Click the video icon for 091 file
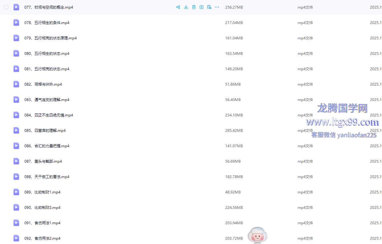The image size is (382, 244). [16, 223]
